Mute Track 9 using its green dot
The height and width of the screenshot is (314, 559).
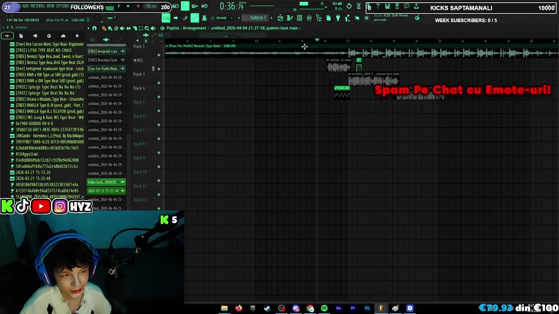click(x=159, y=167)
